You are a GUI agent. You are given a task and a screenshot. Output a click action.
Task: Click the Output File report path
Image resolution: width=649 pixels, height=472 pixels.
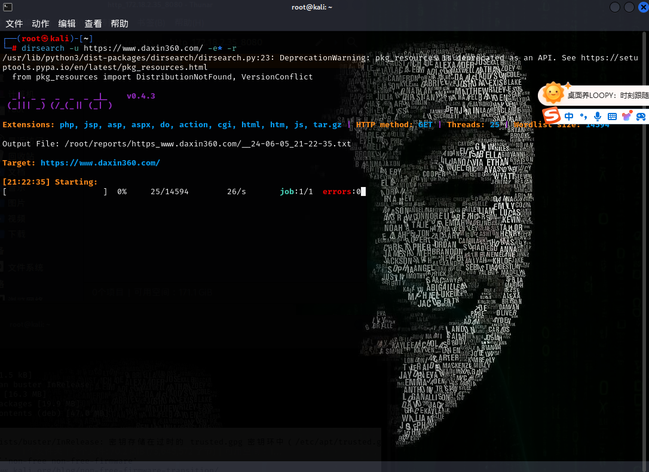click(208, 144)
